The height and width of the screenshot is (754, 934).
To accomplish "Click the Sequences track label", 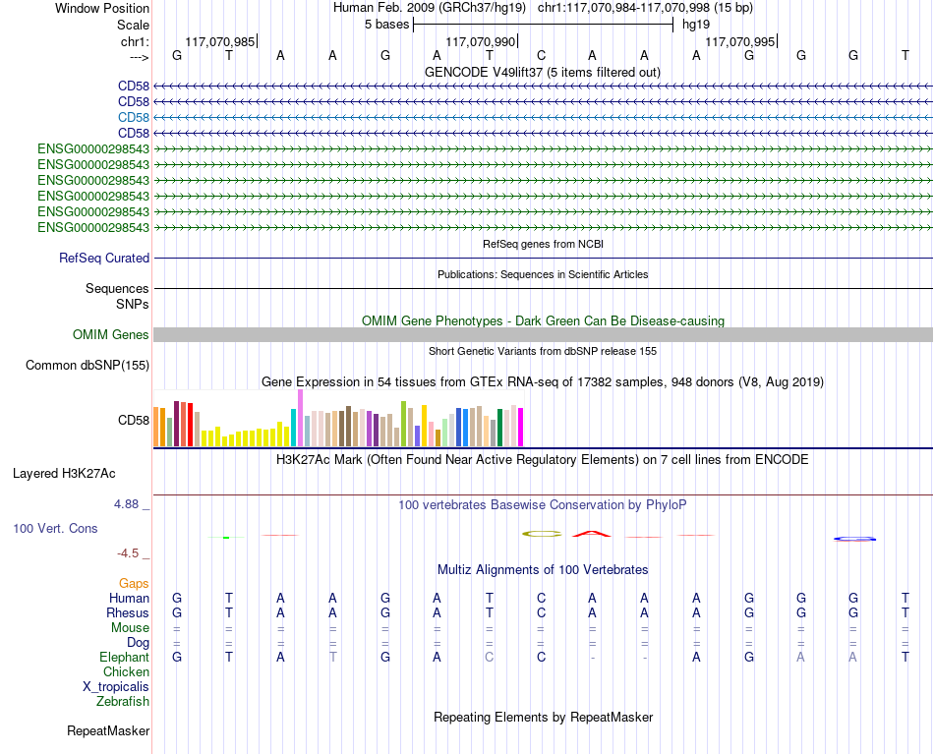I will (x=117, y=288).
